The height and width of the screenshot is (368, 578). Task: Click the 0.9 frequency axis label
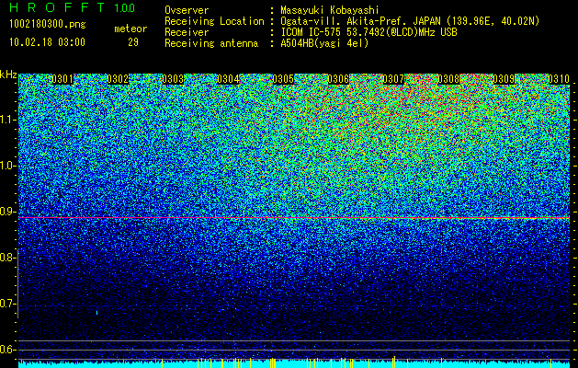pos(7,212)
